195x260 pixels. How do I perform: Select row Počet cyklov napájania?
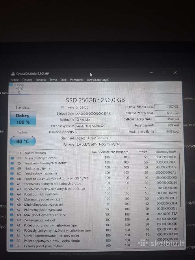pyautogui.click(x=94, y=173)
